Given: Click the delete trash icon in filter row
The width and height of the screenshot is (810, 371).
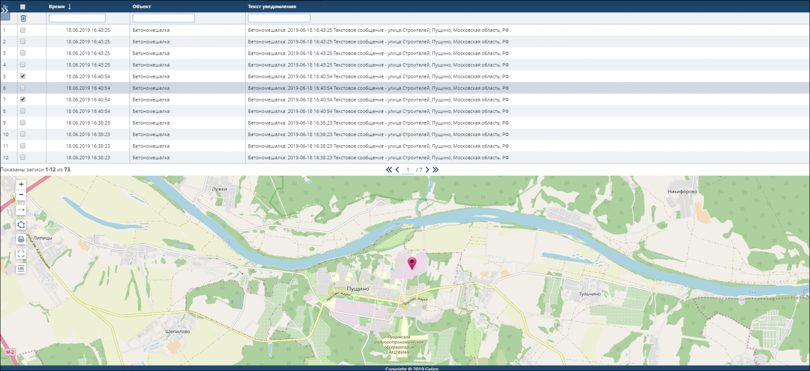Looking at the screenshot, I should point(23,18).
